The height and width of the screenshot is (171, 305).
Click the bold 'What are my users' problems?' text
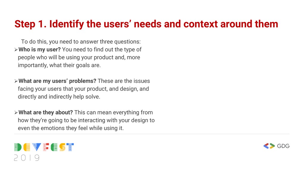coord(57,81)
